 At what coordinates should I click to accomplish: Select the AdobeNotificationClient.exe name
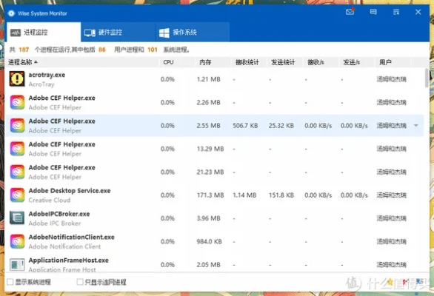(x=71, y=237)
